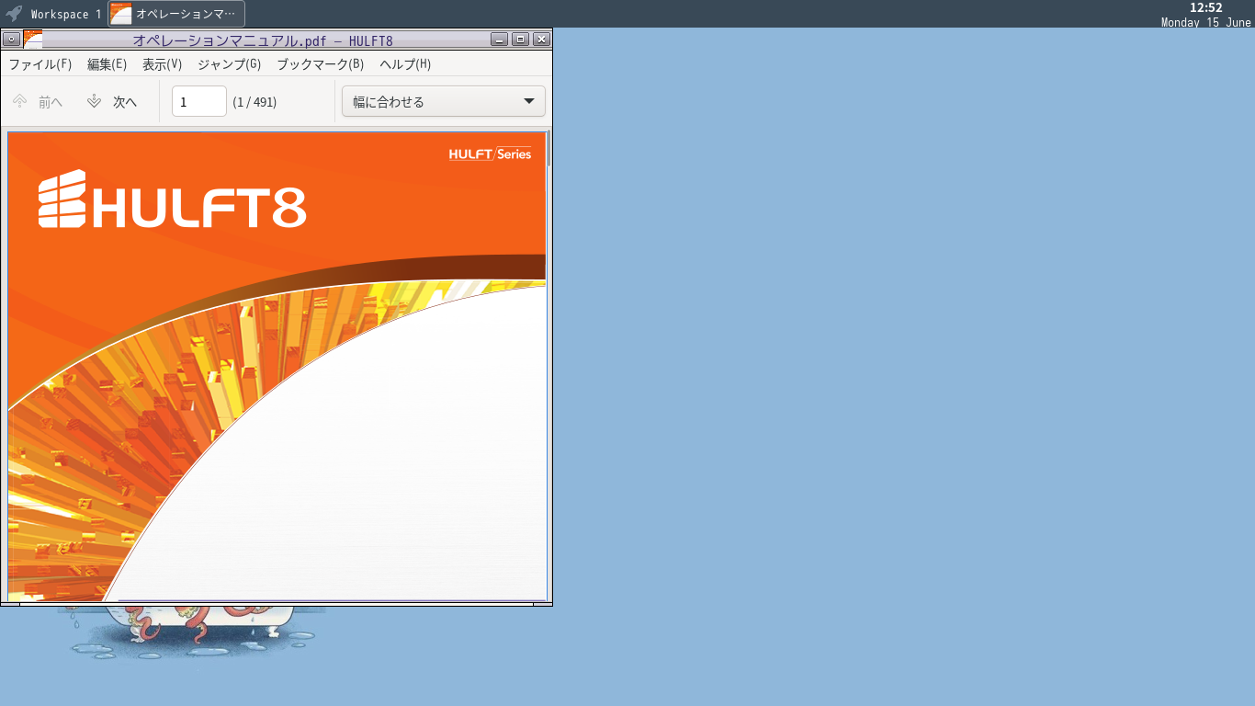
Task: Open the ファイル(F) menu
Action: point(40,64)
